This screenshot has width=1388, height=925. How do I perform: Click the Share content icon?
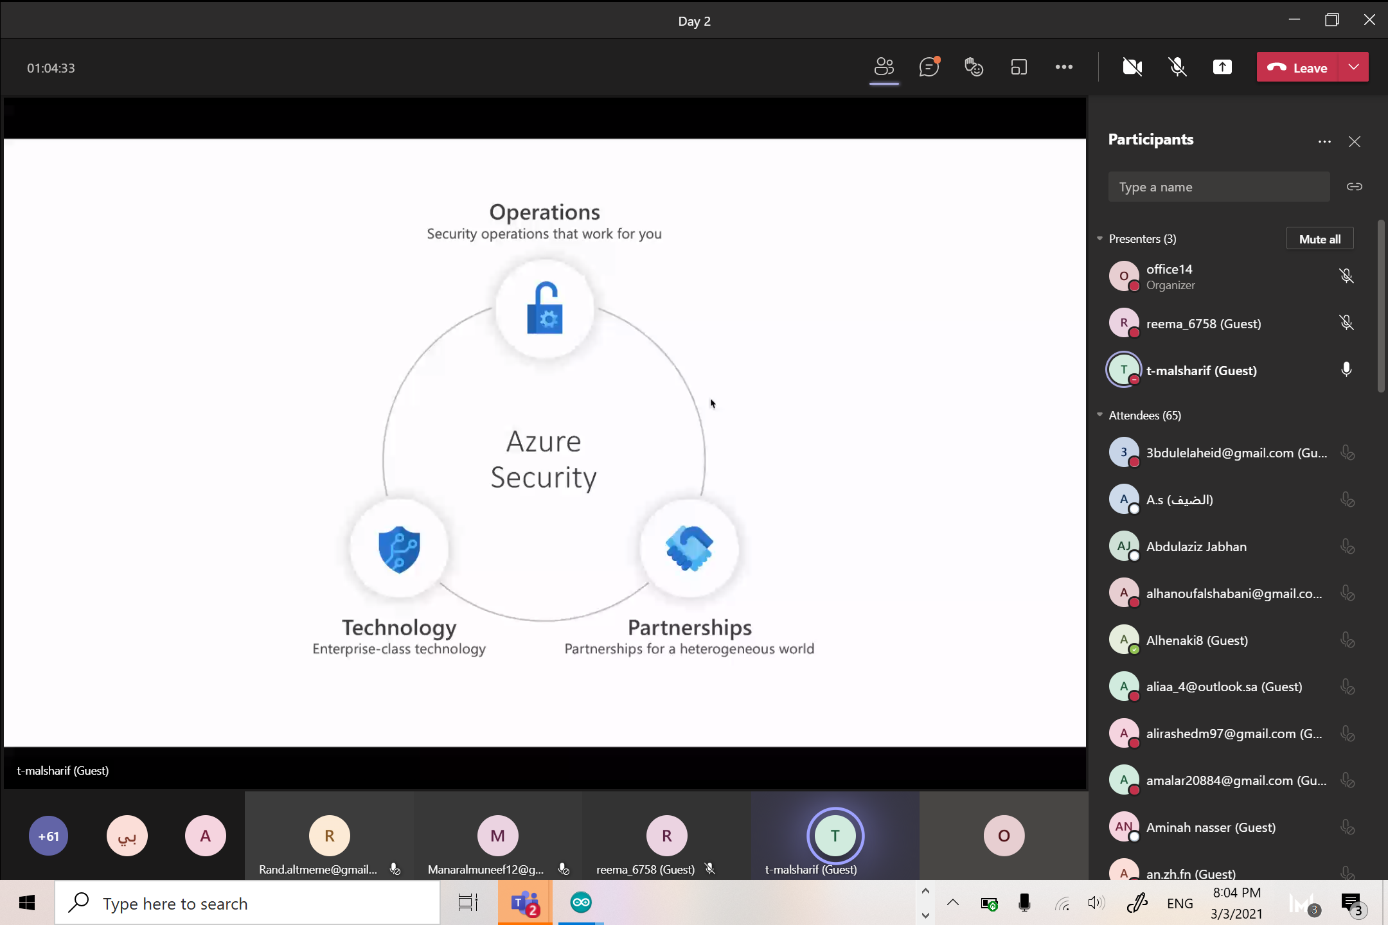coord(1222,67)
